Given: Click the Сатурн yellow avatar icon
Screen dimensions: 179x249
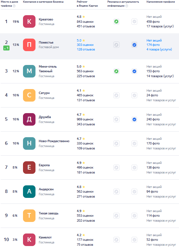Looking at the screenshot, I should (x=29, y=95).
